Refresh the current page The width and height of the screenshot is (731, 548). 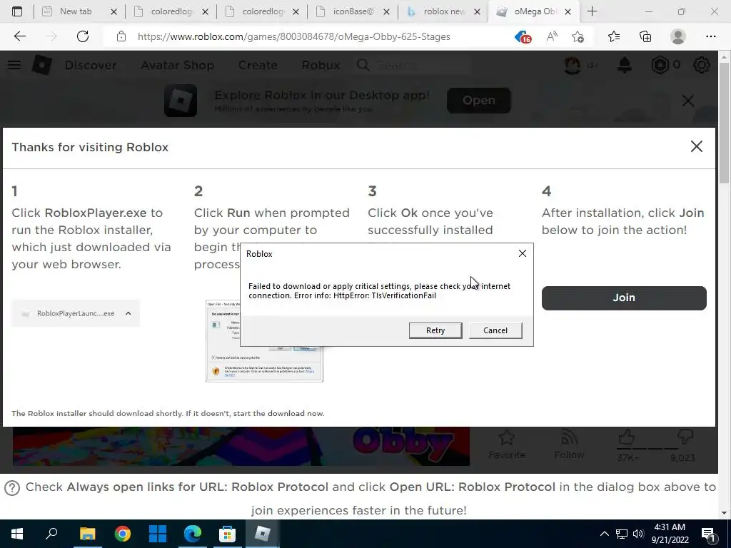tap(83, 36)
